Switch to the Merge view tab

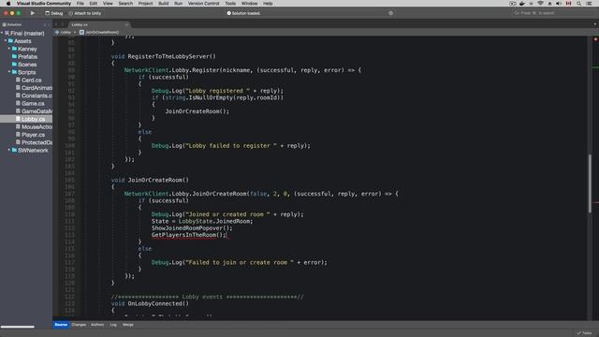point(128,325)
